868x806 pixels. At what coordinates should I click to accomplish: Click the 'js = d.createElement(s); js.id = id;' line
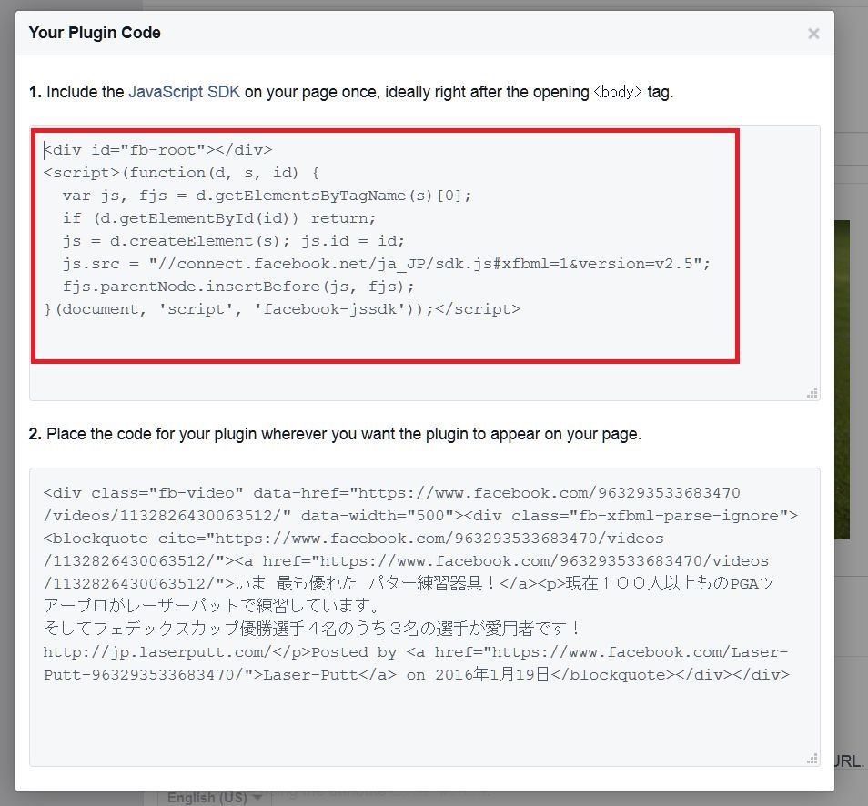[234, 241]
